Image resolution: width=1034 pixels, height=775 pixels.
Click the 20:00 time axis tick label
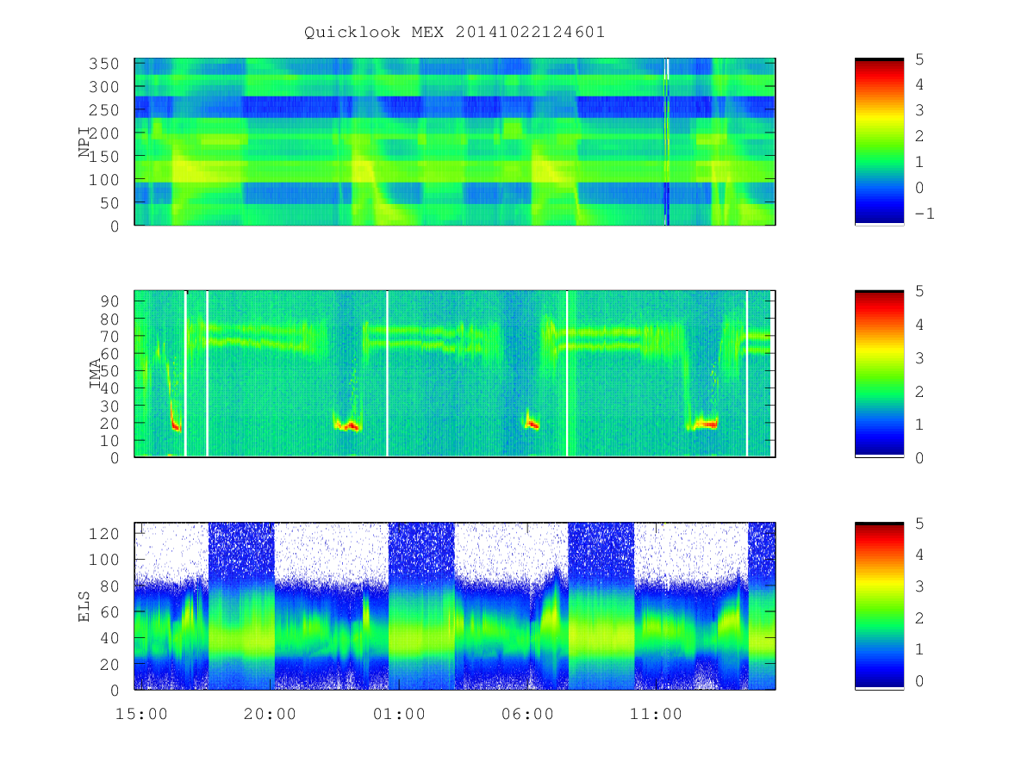click(x=271, y=714)
